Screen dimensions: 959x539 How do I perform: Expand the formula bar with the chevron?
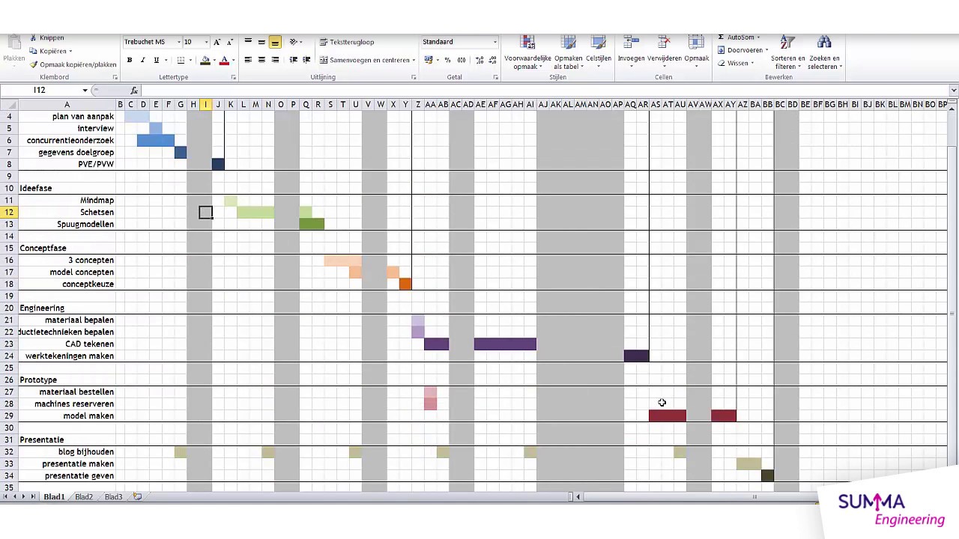point(953,91)
